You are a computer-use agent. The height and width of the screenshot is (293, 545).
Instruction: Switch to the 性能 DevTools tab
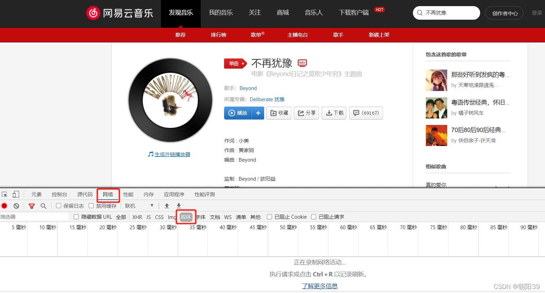click(x=128, y=195)
